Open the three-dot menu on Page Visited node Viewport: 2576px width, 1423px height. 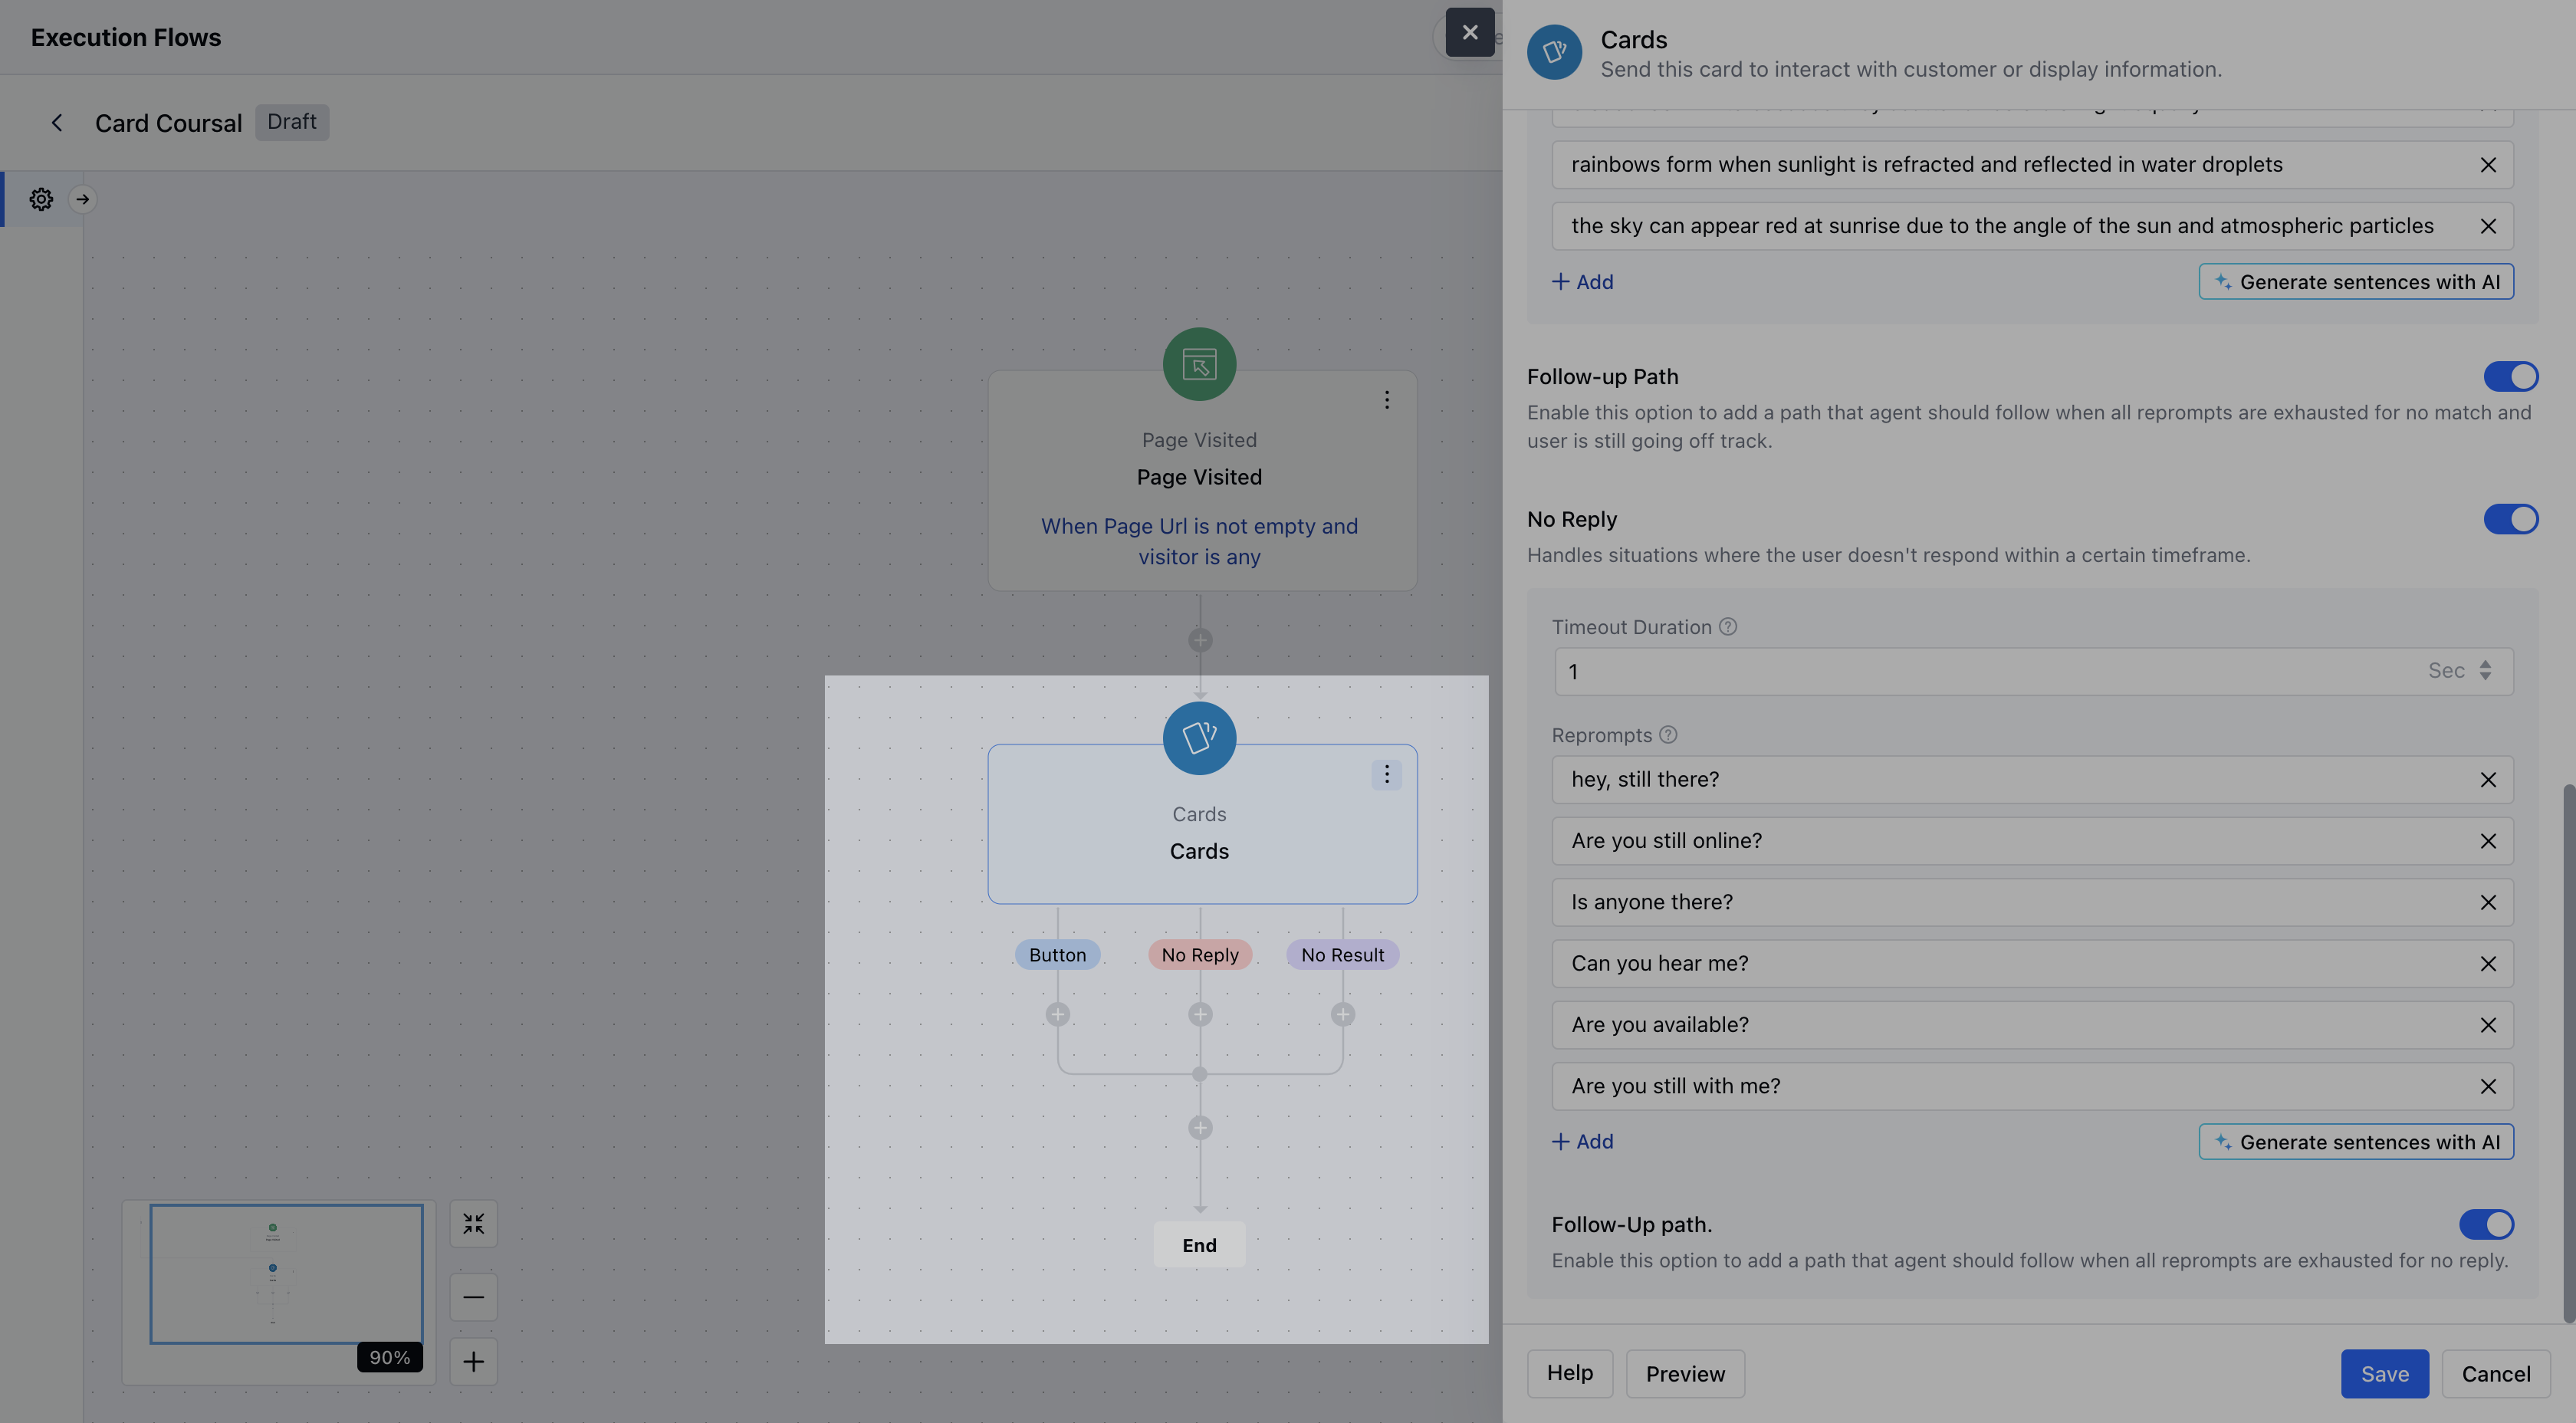click(1386, 400)
